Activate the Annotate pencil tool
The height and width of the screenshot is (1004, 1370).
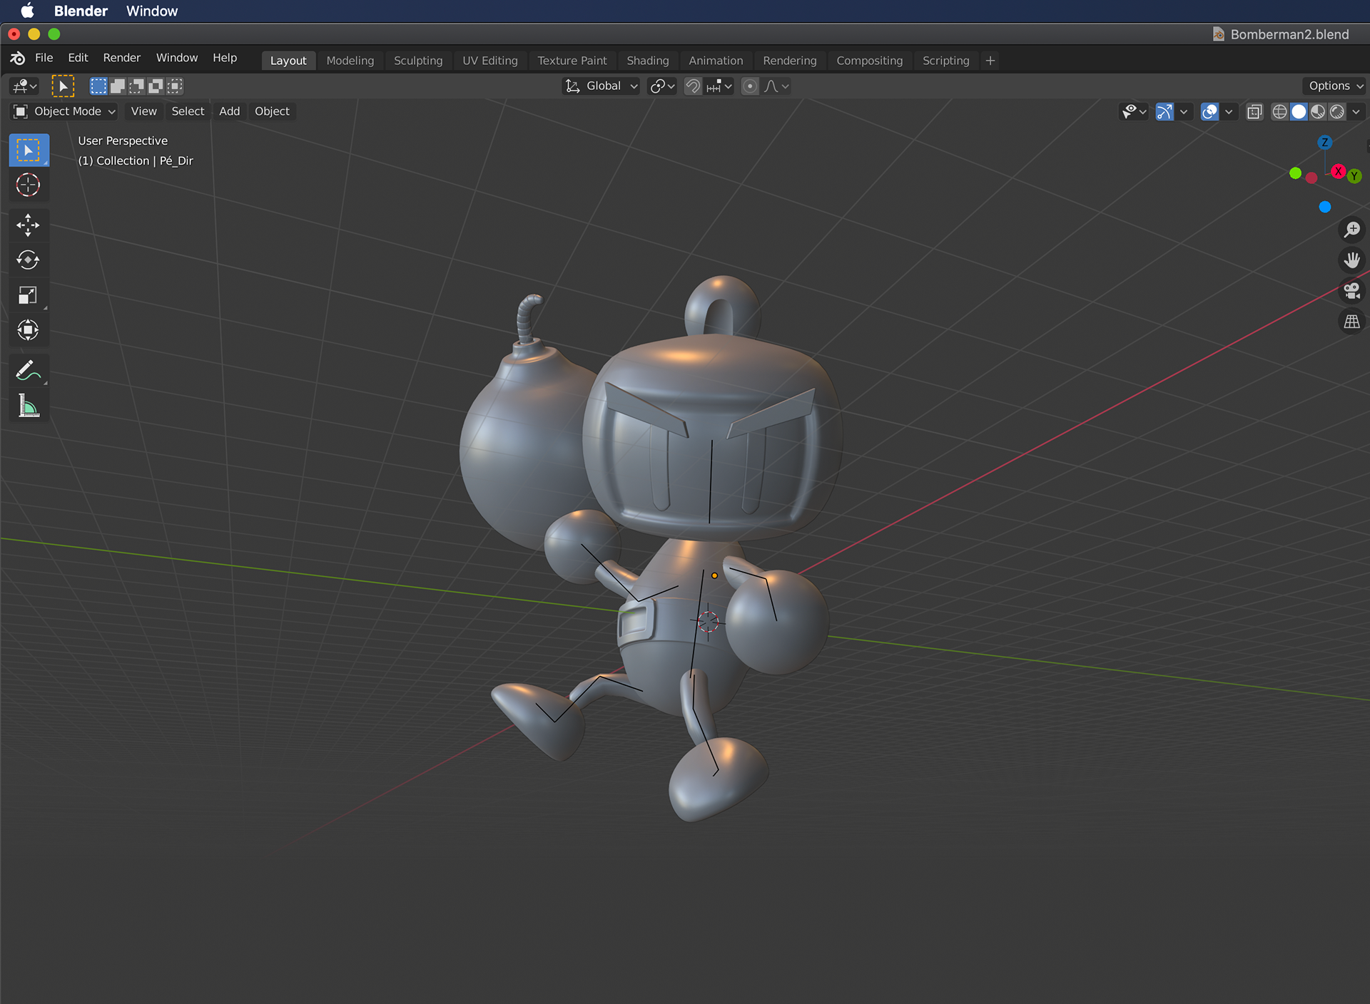point(29,371)
